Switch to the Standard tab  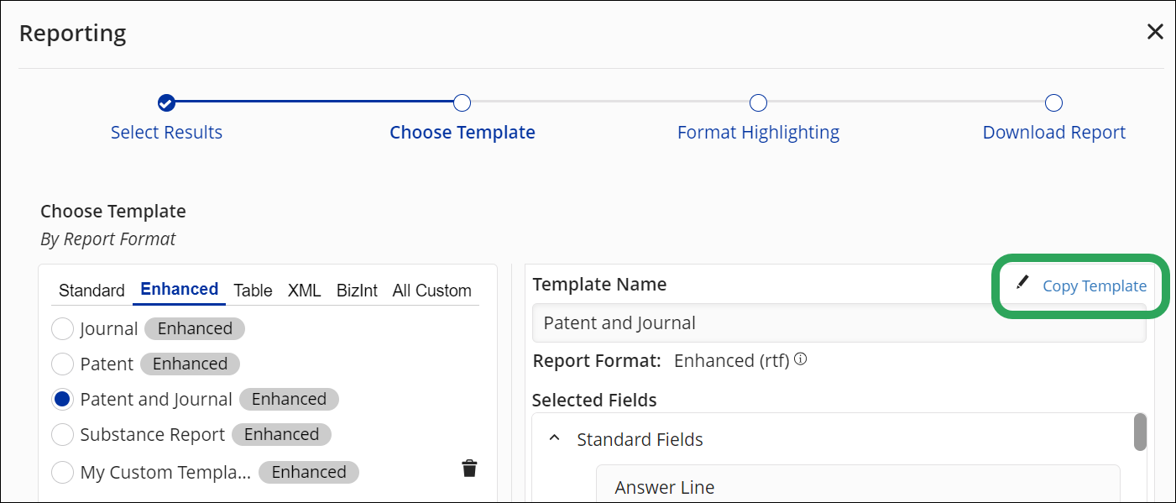click(x=91, y=291)
